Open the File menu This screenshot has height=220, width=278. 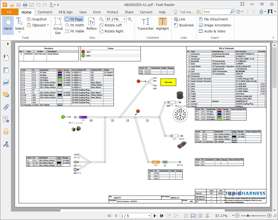10,12
